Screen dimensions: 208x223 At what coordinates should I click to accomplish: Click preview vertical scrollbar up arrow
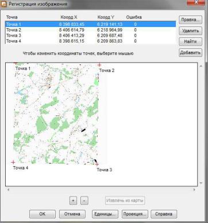coord(201,66)
